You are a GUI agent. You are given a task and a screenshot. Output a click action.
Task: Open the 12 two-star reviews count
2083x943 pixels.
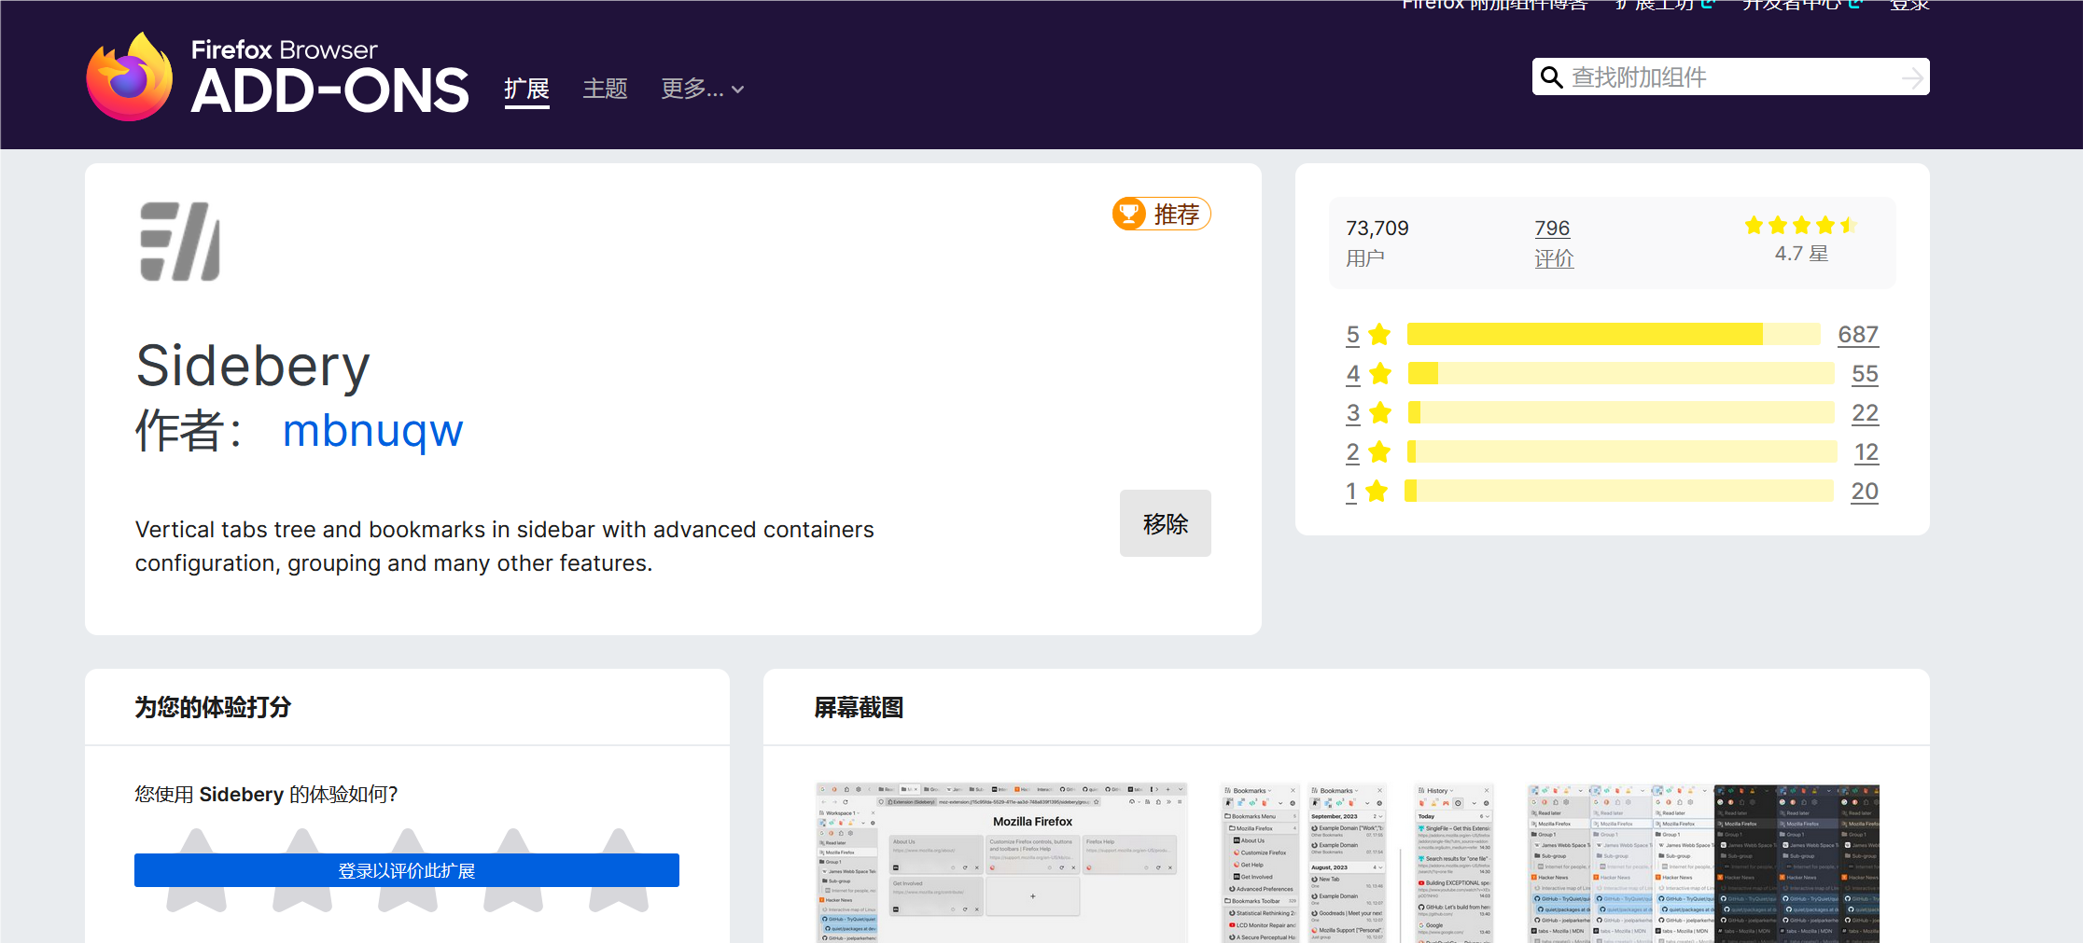pyautogui.click(x=1866, y=452)
